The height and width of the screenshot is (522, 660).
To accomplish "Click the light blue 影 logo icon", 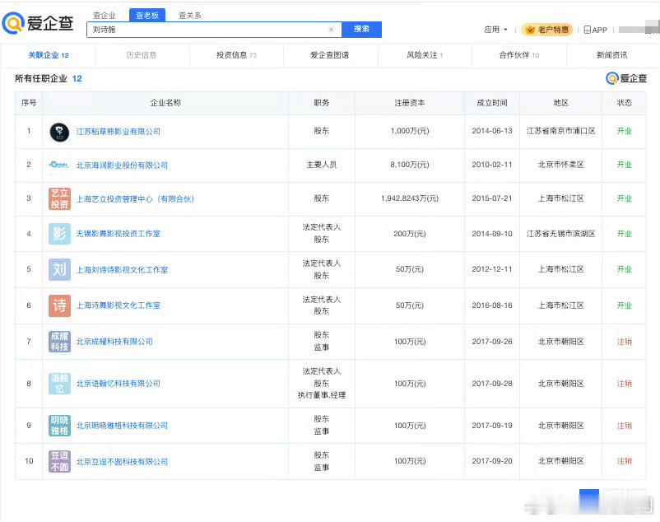I will point(59,234).
